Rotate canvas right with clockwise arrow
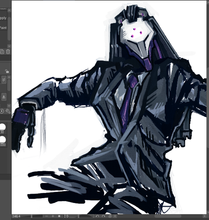Image resolution: width=209 pixels, height=220 pixels. click(x=103, y=216)
